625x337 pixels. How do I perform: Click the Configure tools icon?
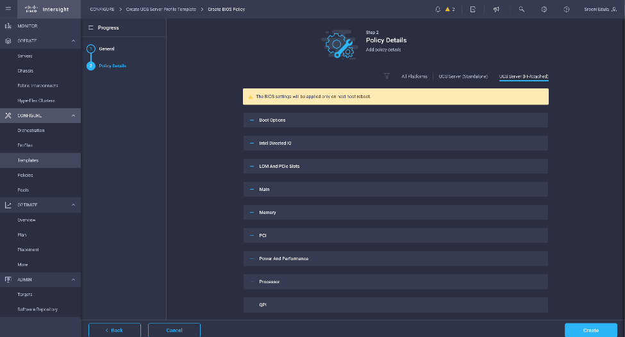coord(8,115)
